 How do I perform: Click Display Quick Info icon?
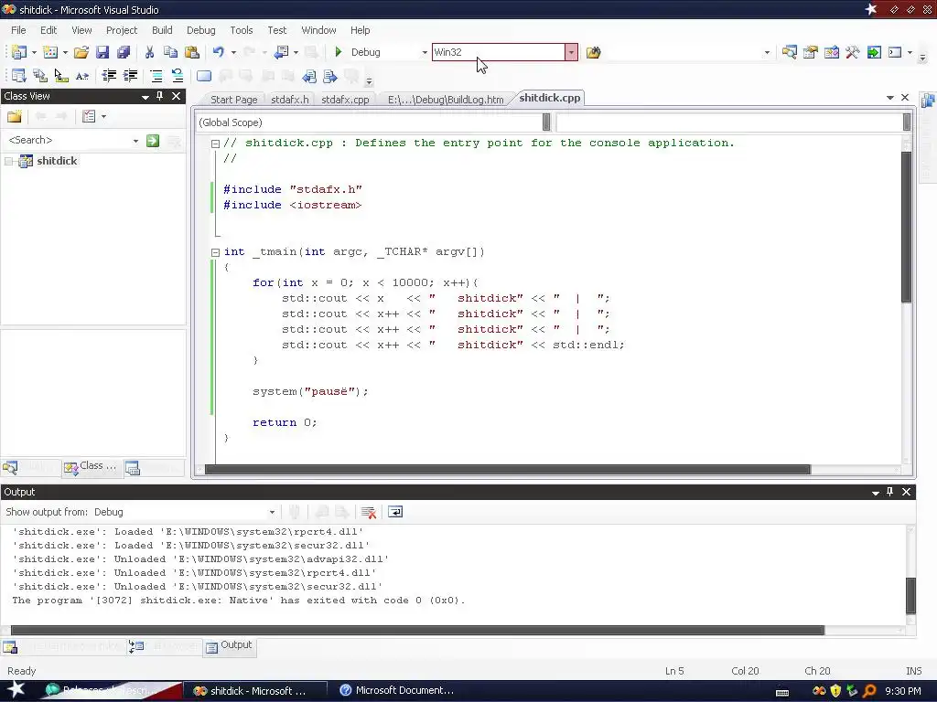tap(61, 75)
